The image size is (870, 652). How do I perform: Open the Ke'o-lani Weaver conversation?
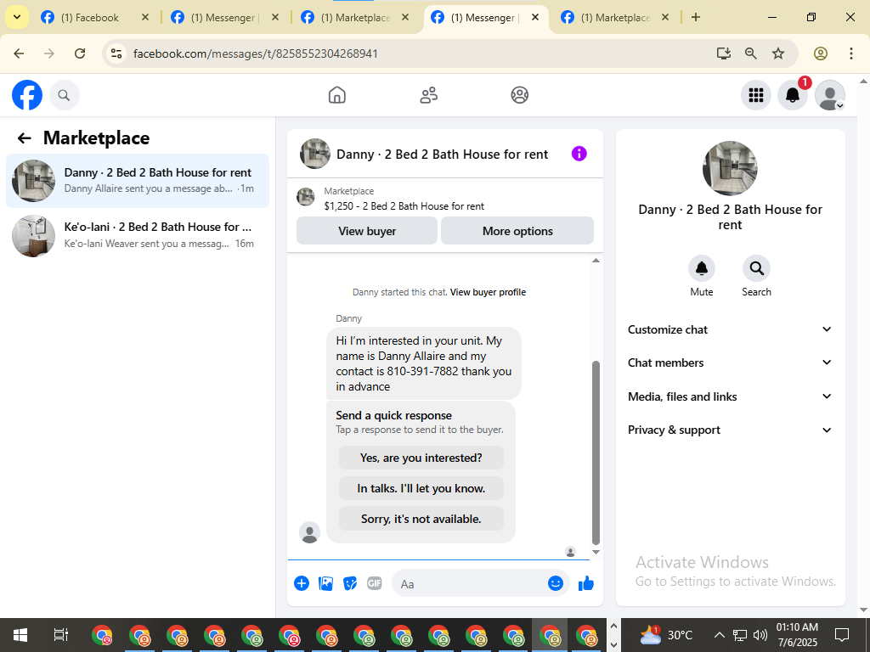[x=138, y=235]
